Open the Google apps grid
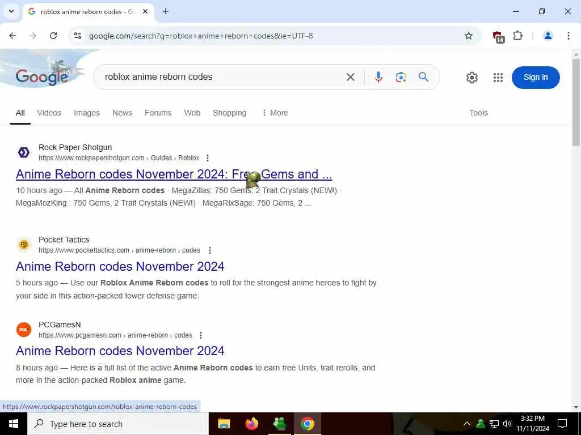 click(498, 77)
